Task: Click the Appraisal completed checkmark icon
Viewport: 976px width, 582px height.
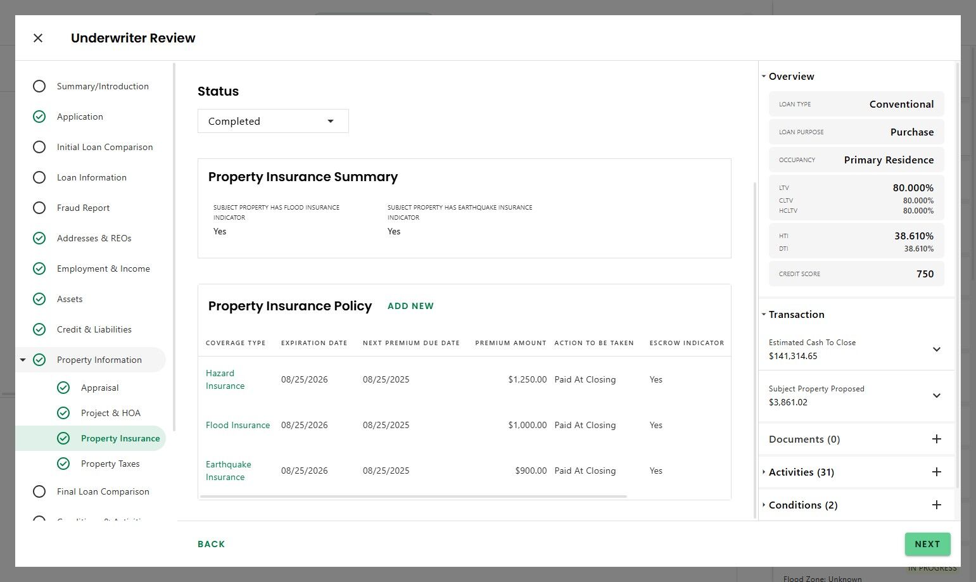Action: point(63,388)
